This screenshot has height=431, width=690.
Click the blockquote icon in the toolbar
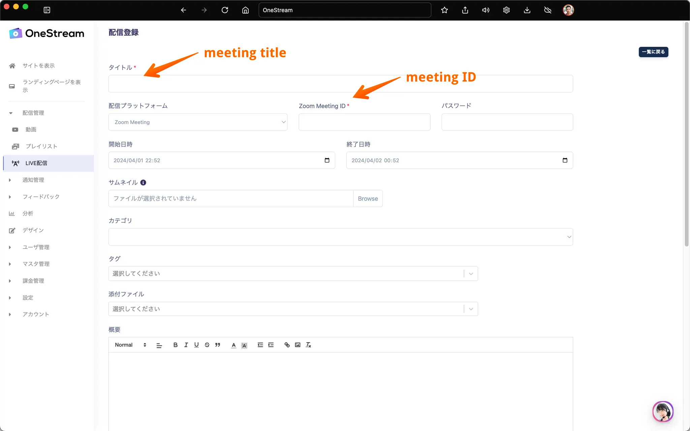click(x=218, y=345)
